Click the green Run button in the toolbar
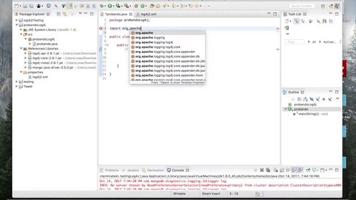 (x=110, y=6)
